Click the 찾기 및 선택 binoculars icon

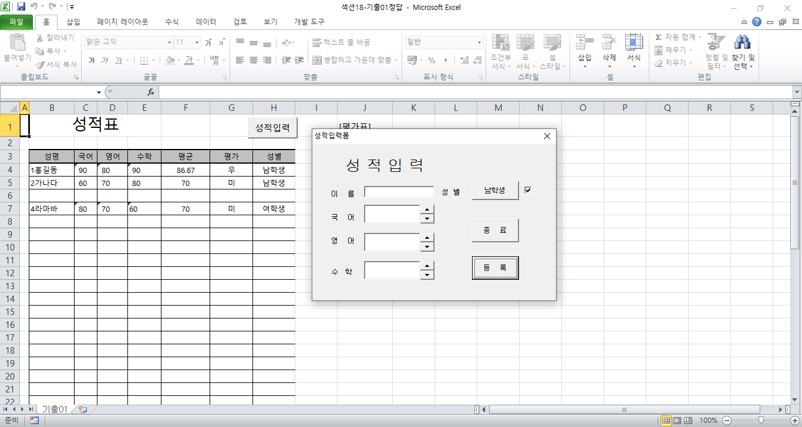(743, 43)
